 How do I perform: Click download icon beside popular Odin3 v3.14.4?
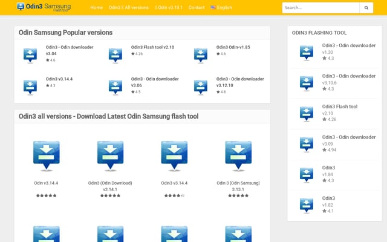(x=30, y=87)
